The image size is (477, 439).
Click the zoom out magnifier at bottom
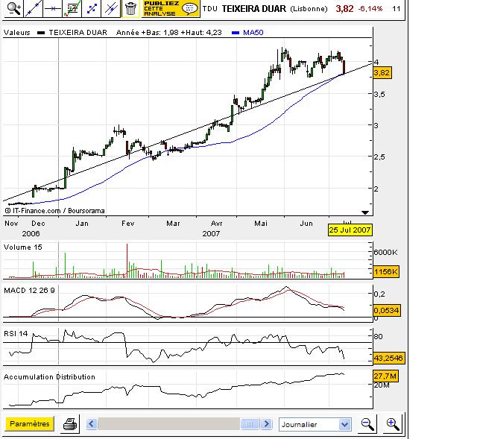[x=367, y=424]
